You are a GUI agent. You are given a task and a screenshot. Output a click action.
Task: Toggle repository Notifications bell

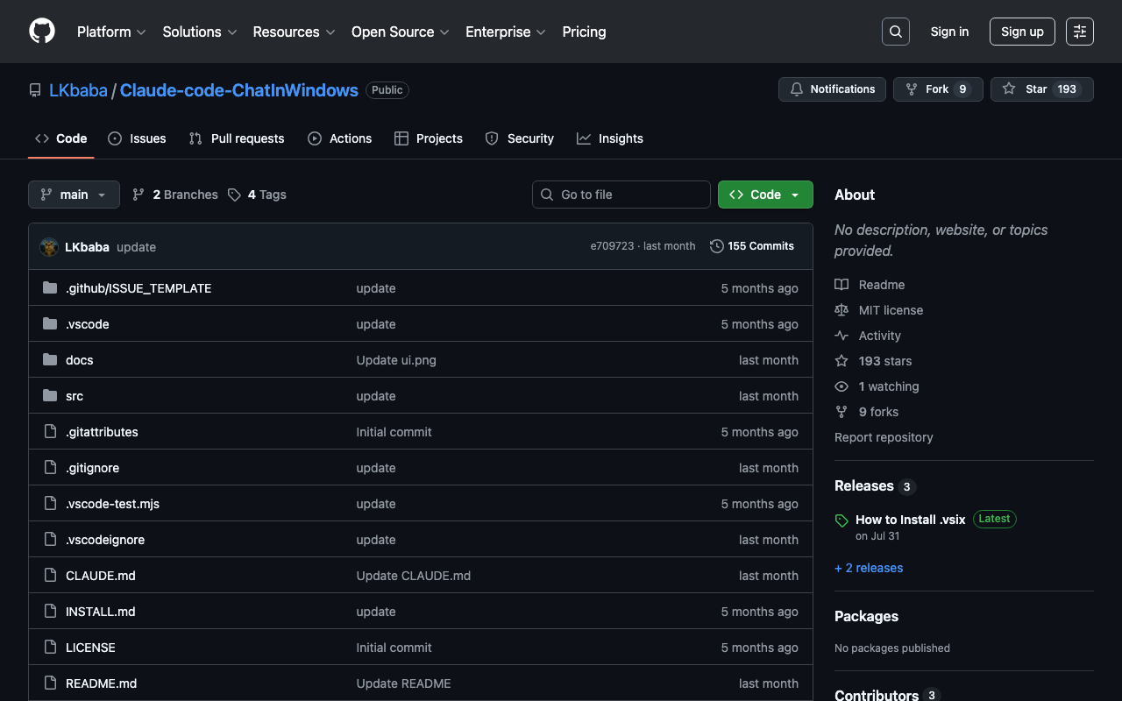(x=832, y=89)
